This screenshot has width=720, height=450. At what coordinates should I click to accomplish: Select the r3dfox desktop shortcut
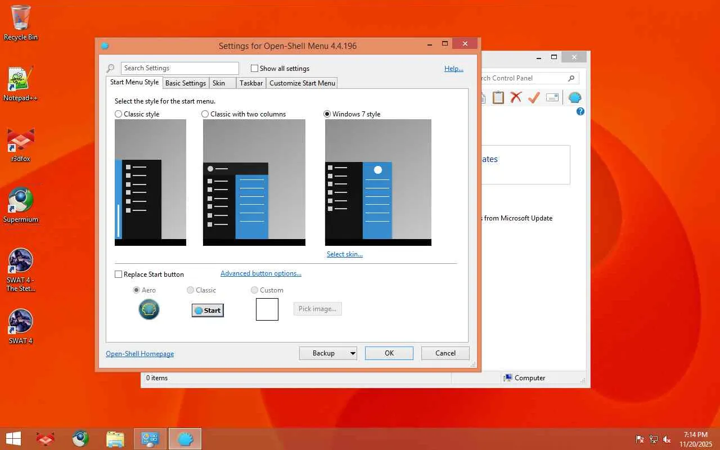21,145
